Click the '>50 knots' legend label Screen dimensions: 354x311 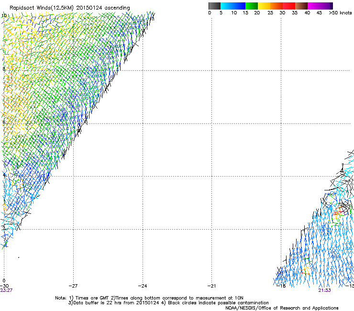[340, 12]
